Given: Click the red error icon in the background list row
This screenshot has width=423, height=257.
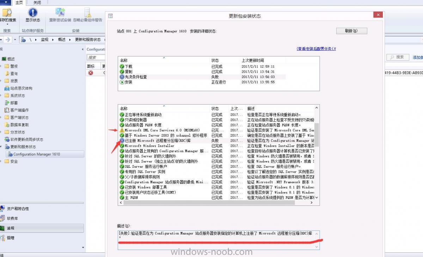Looking at the screenshot, I should (91, 73).
